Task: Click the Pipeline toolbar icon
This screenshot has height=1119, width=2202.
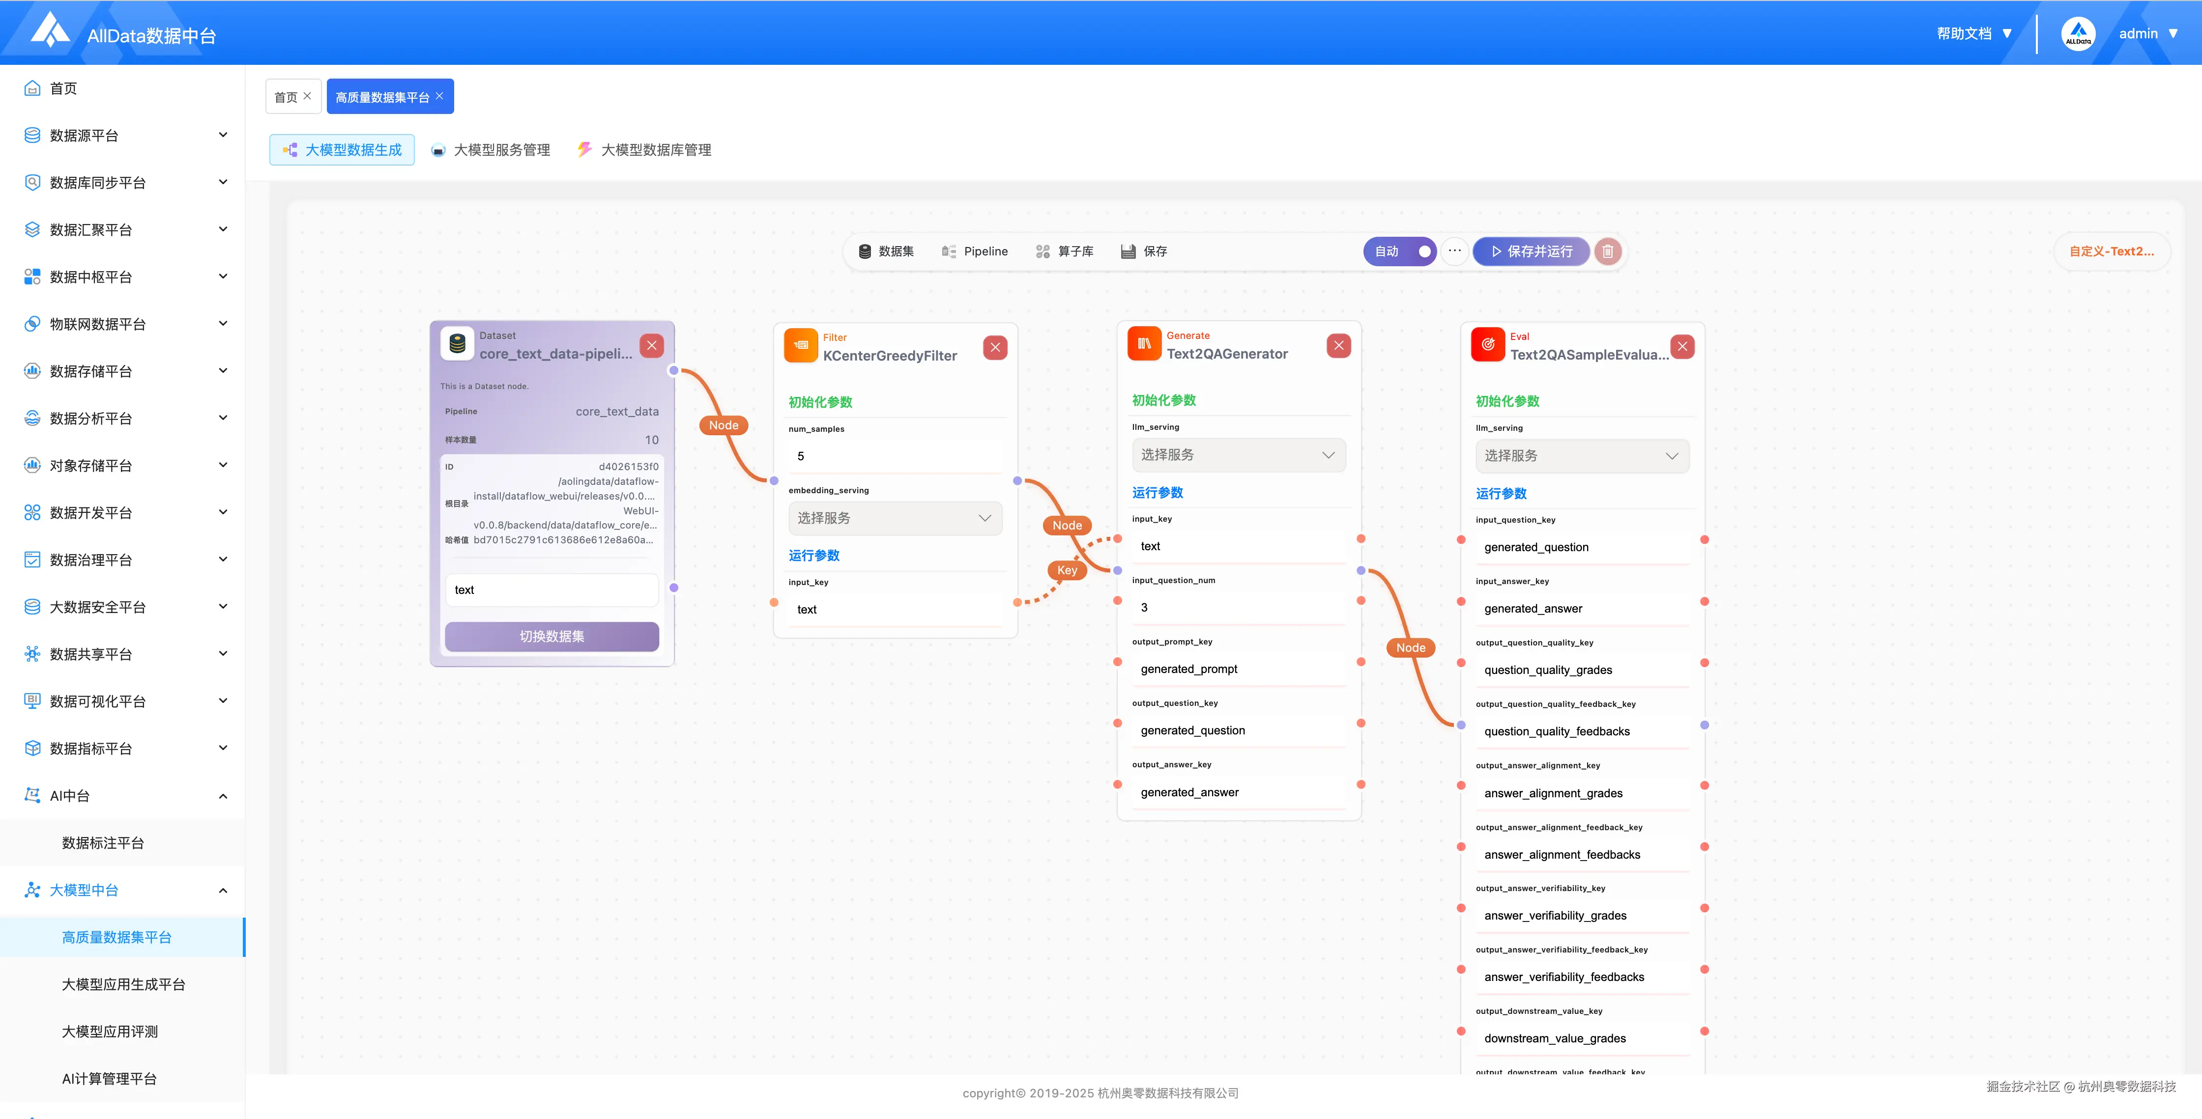Action: 949,251
